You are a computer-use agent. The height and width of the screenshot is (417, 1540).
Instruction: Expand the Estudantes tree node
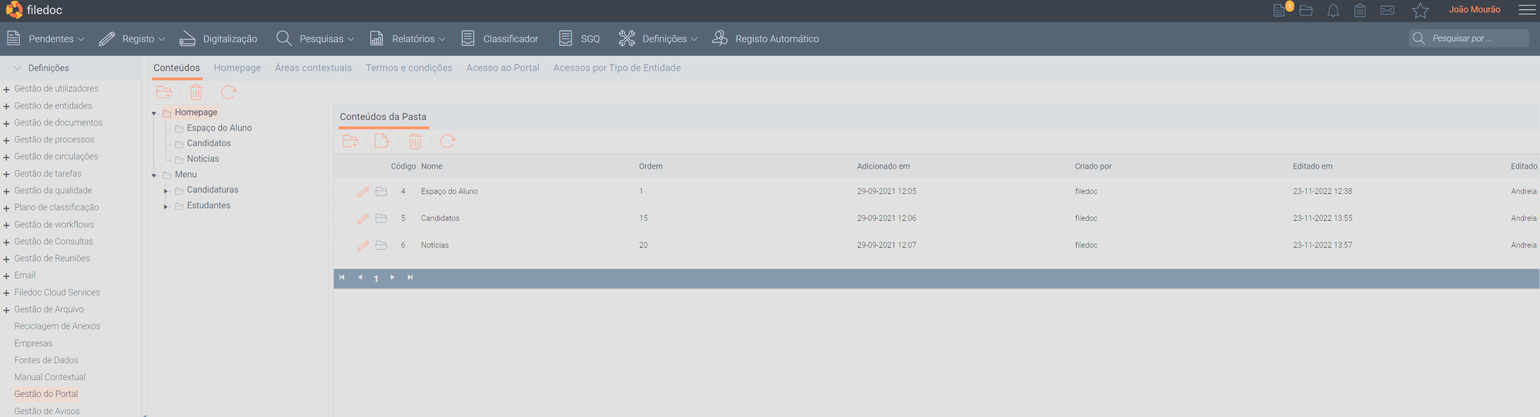[x=166, y=206]
